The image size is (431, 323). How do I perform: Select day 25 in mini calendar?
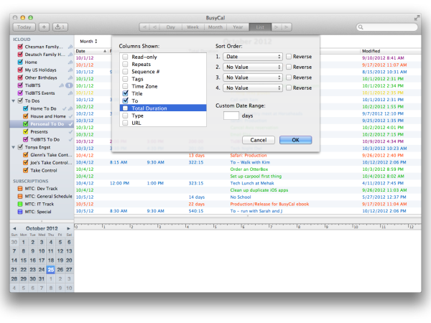point(51,270)
